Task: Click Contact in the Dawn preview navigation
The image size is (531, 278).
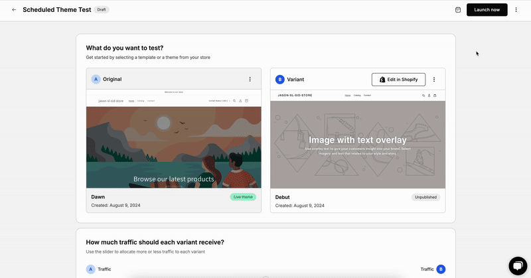Action: [x=151, y=101]
